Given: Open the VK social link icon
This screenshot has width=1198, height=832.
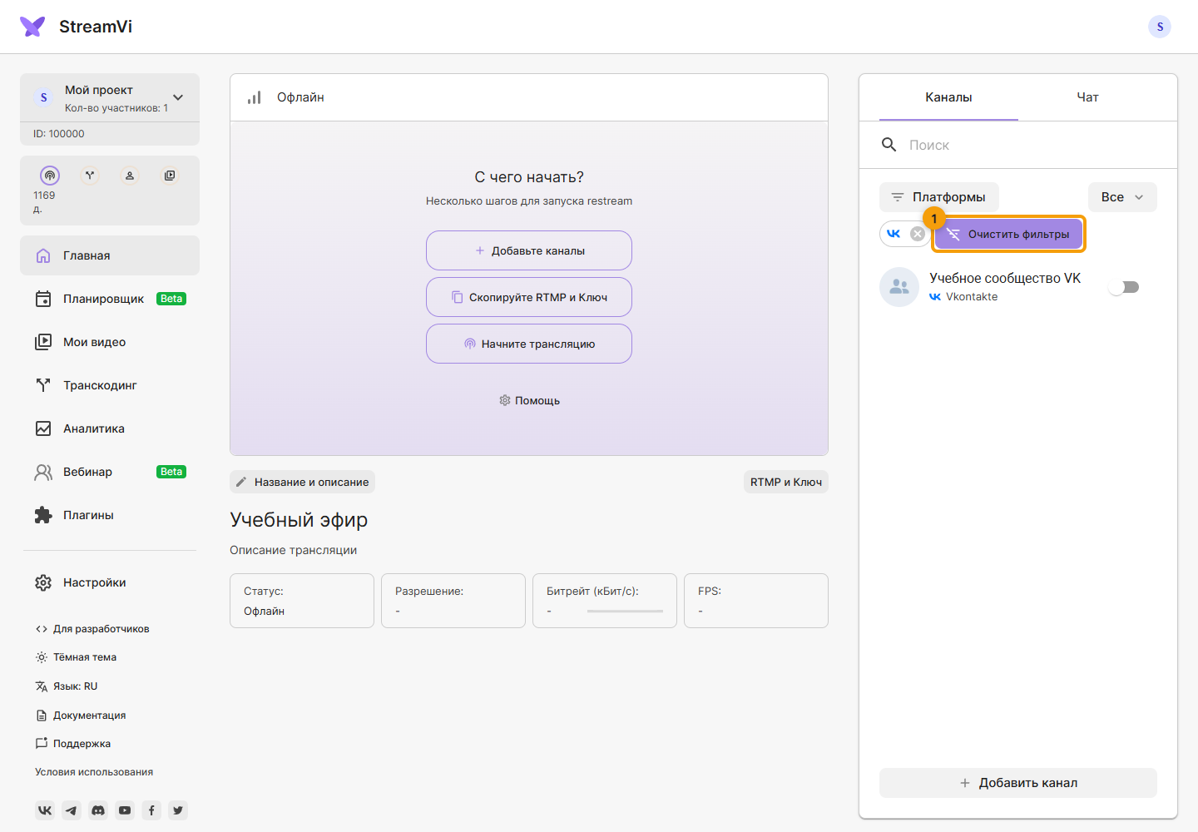Looking at the screenshot, I should coord(45,810).
